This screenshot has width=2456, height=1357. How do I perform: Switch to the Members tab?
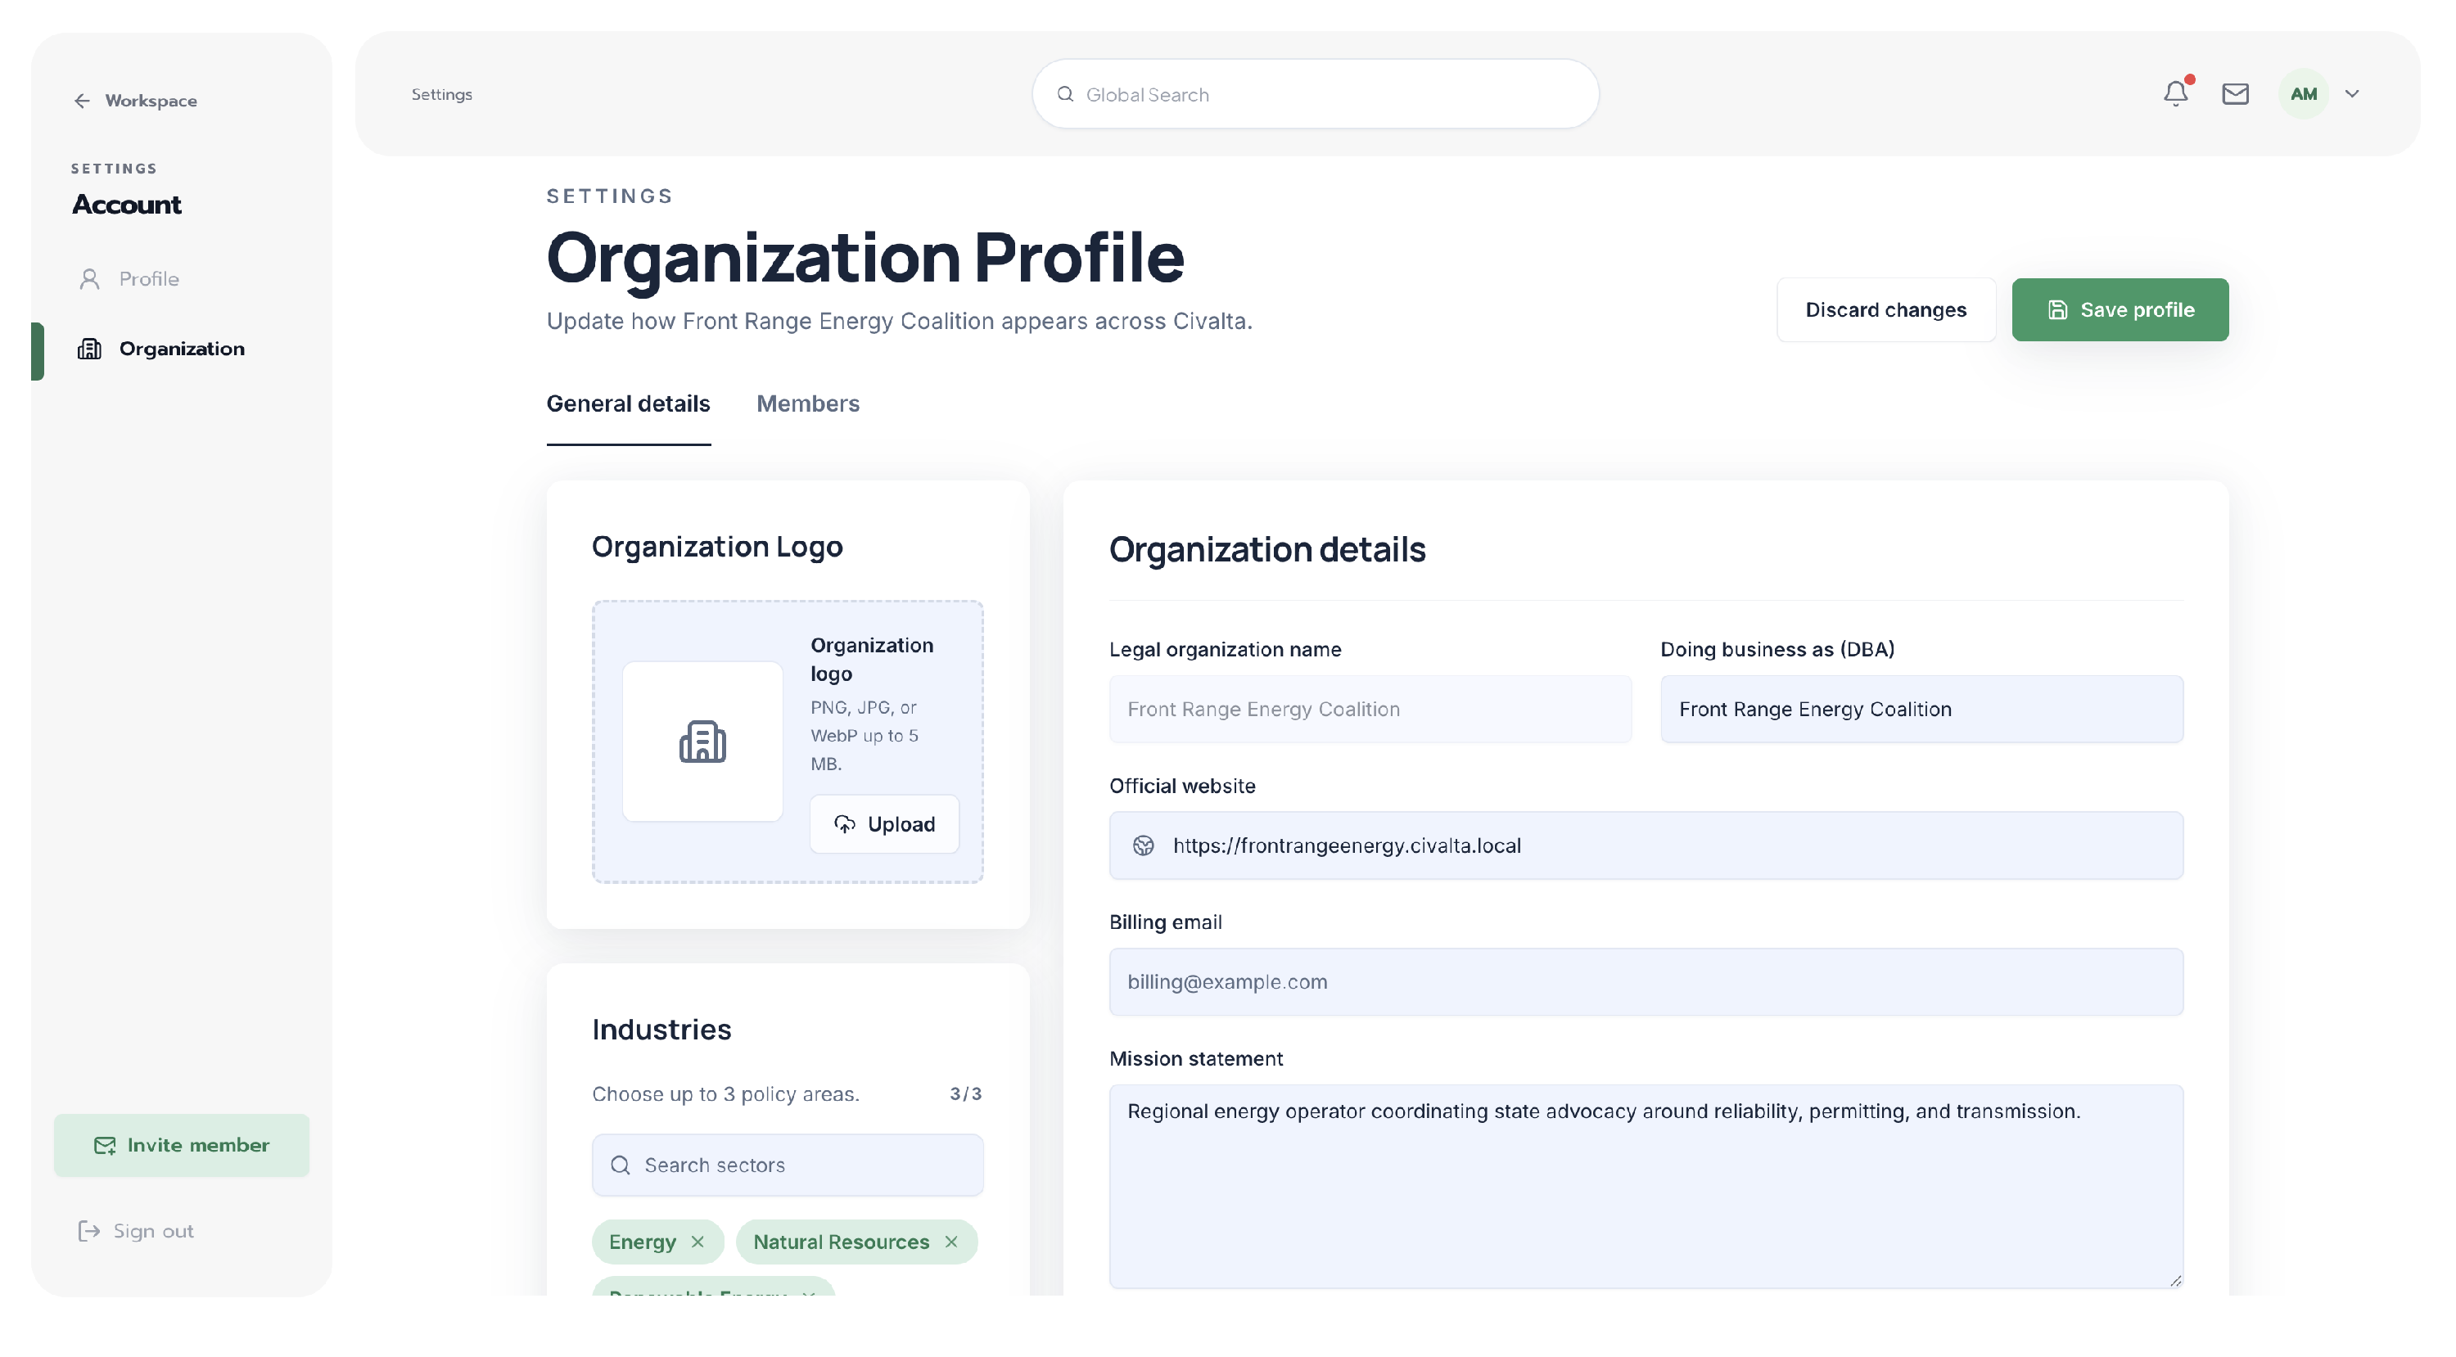[x=807, y=403]
